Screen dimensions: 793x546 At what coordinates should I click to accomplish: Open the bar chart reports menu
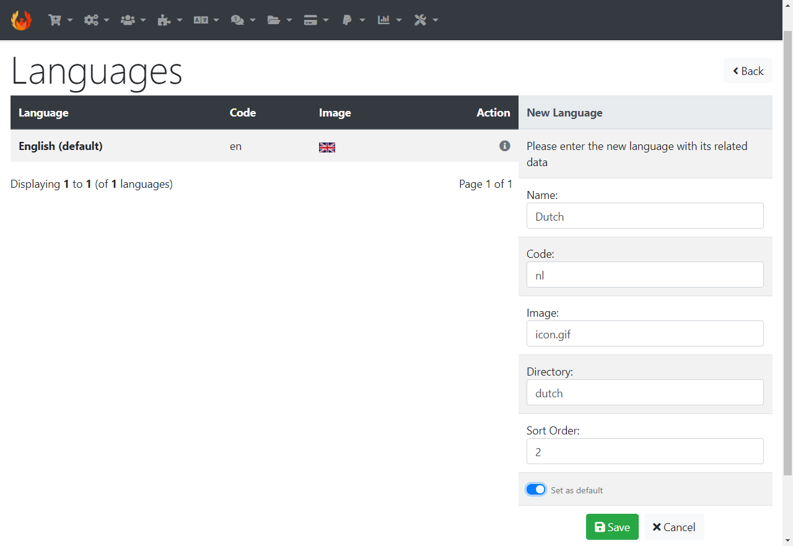390,20
